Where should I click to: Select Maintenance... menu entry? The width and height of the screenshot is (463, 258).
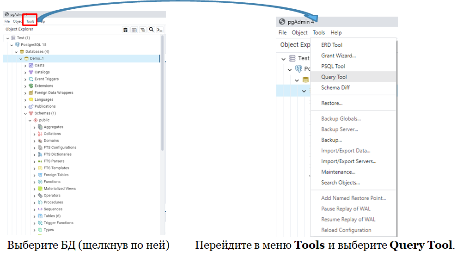pos(353,172)
